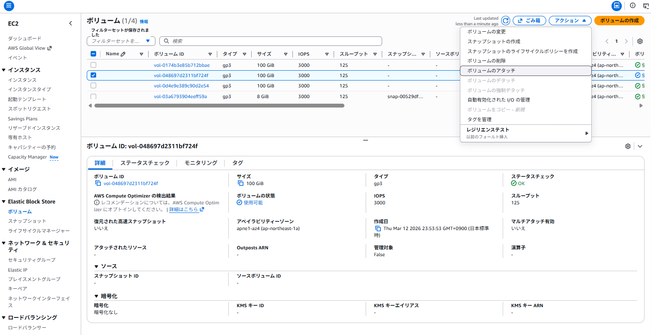Open the タイプ column filter dropdown
Image resolution: width=651 pixels, height=335 pixels.
(245, 54)
